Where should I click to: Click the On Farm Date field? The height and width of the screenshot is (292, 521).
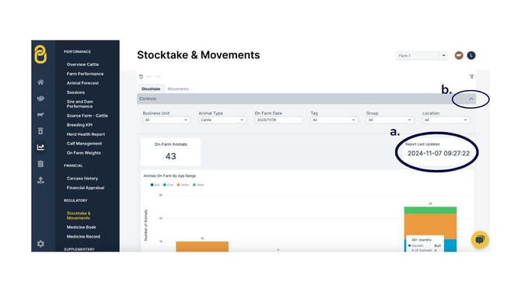(x=278, y=120)
